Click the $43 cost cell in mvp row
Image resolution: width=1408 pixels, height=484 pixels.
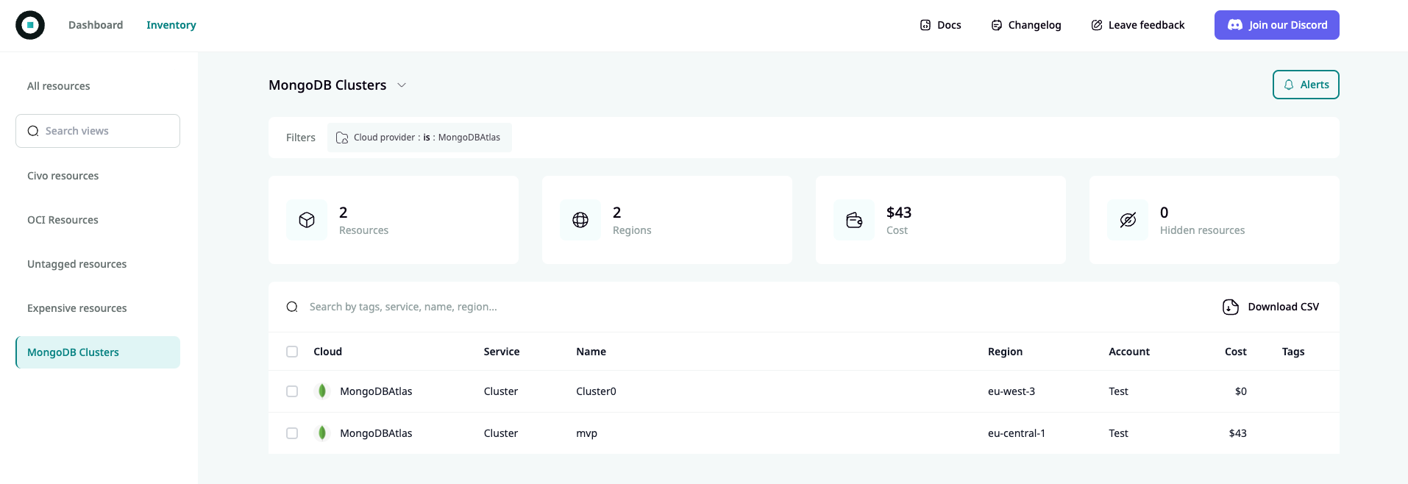coord(1238,433)
